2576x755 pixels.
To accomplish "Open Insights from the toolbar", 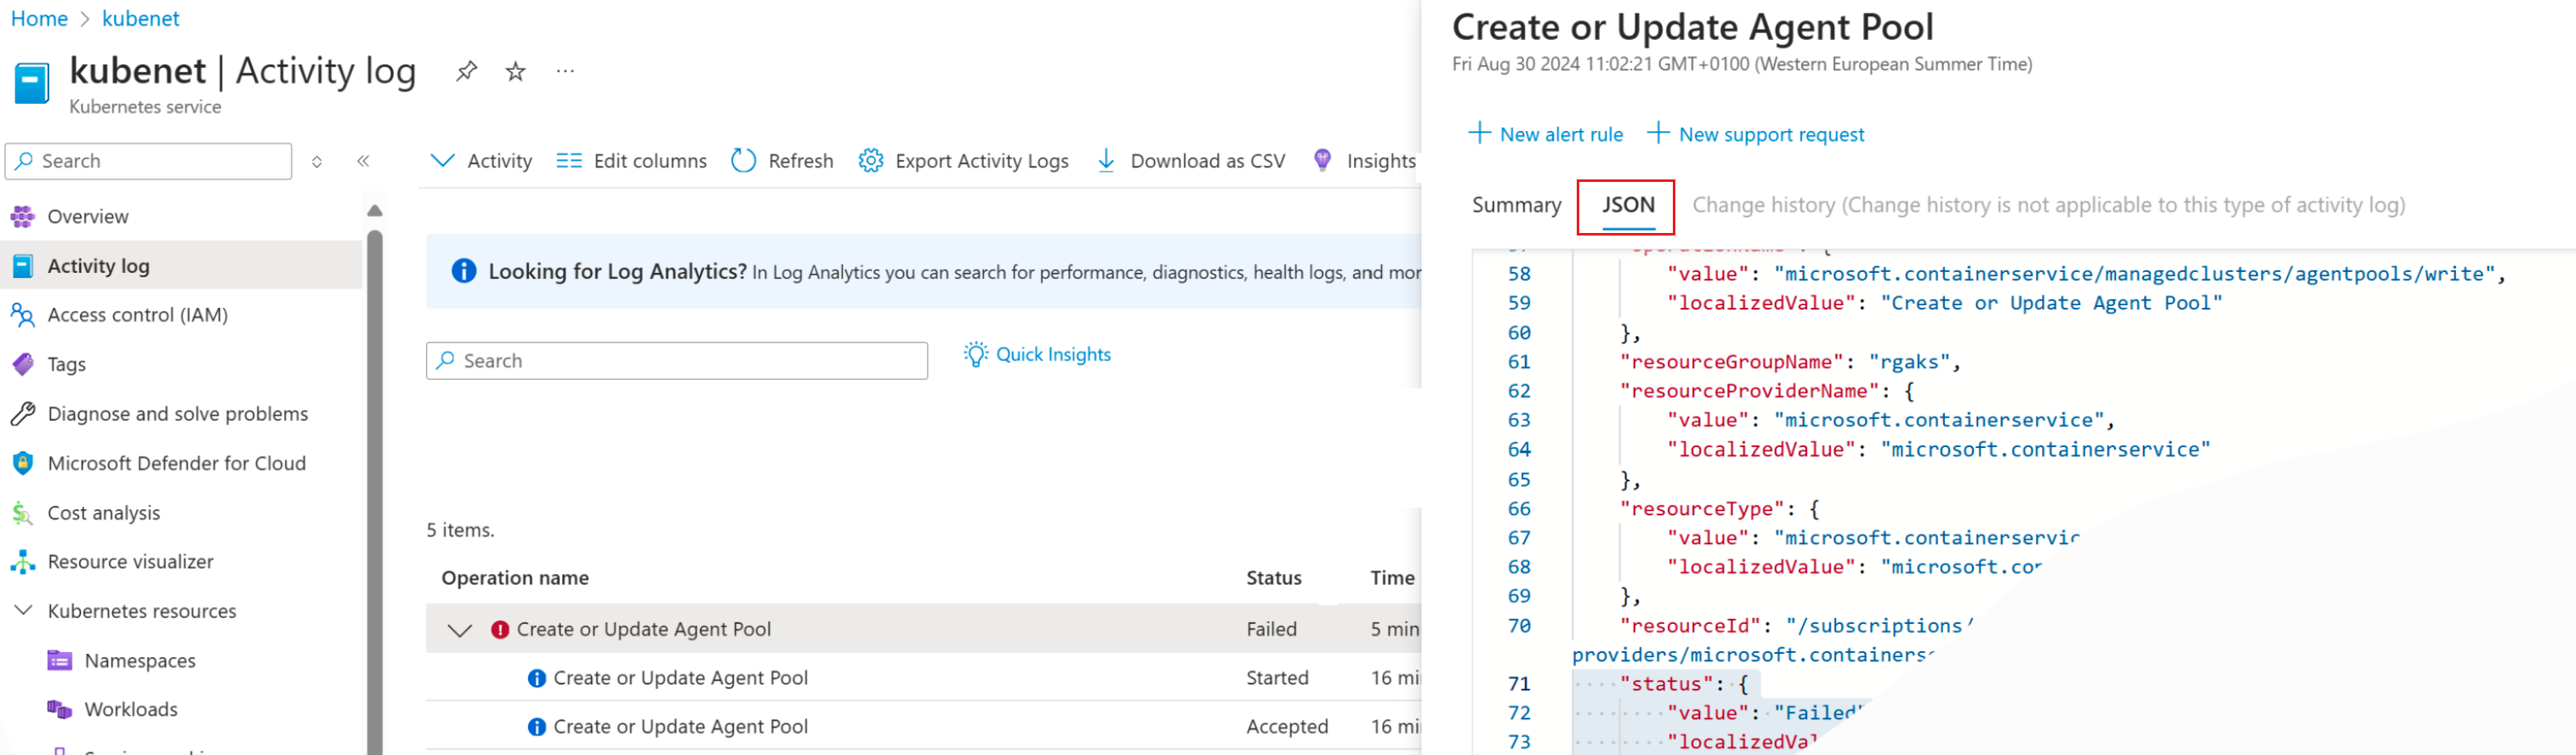I will 1366,161.
